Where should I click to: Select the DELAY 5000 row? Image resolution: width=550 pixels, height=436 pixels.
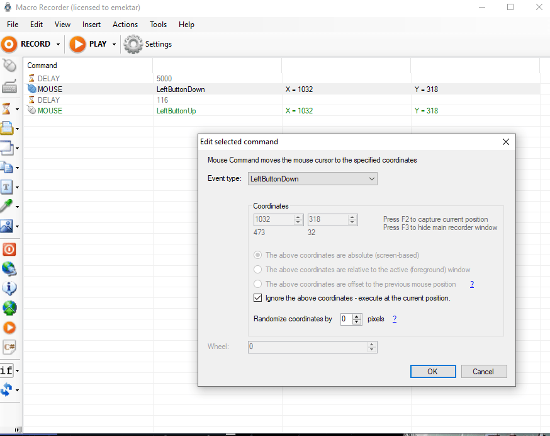[281, 78]
